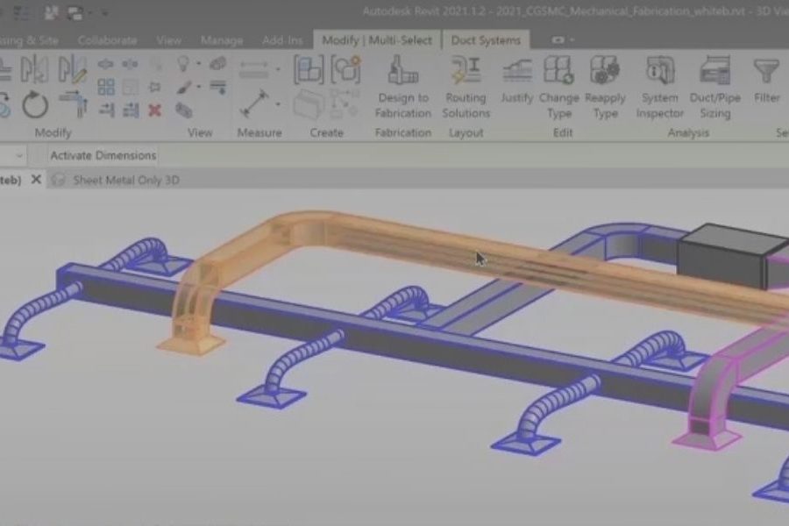Viewport: 789px width, 526px height.
Task: Click the Activate Dimensions button
Action: tap(104, 155)
